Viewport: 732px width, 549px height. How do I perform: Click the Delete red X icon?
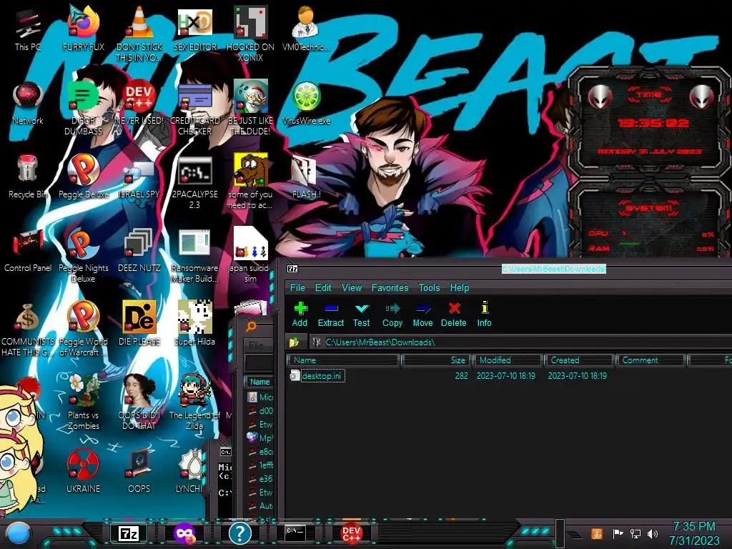[454, 315]
